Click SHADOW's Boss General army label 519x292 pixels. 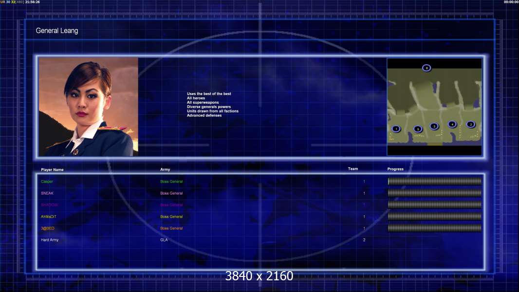coord(171,205)
